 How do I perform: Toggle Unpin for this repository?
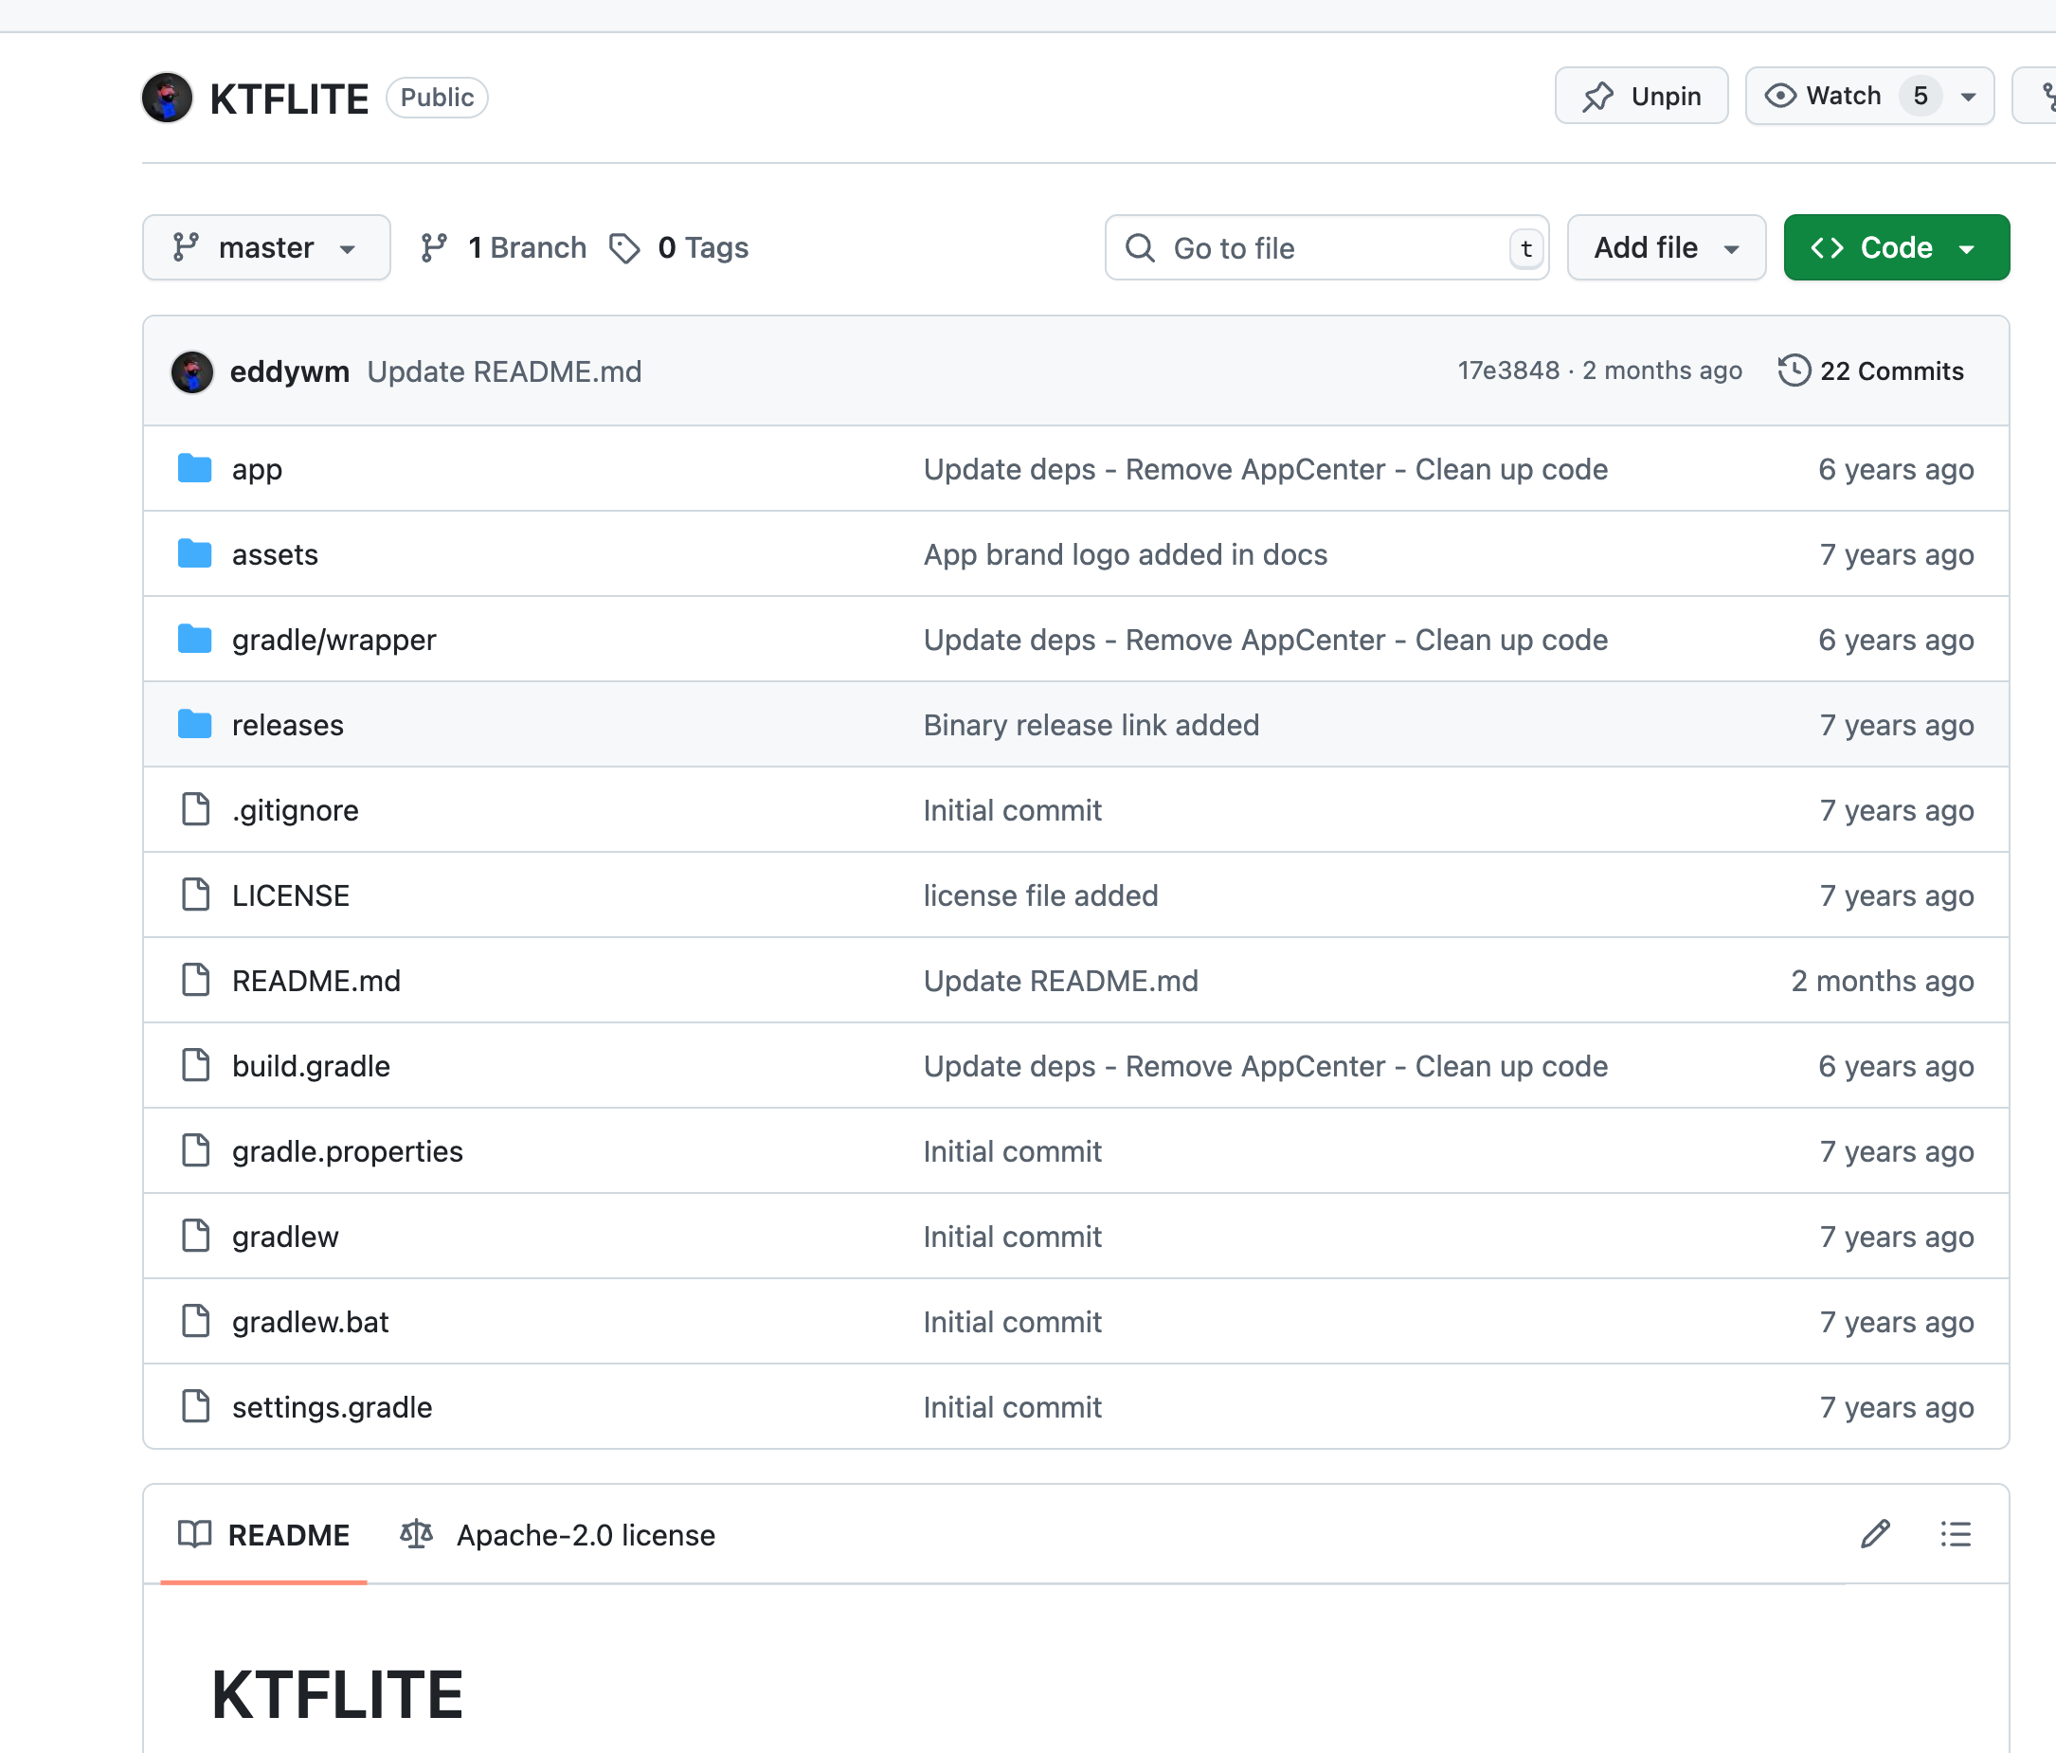point(1641,97)
